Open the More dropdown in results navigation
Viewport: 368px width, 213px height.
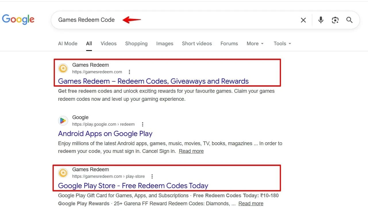pyautogui.click(x=255, y=44)
